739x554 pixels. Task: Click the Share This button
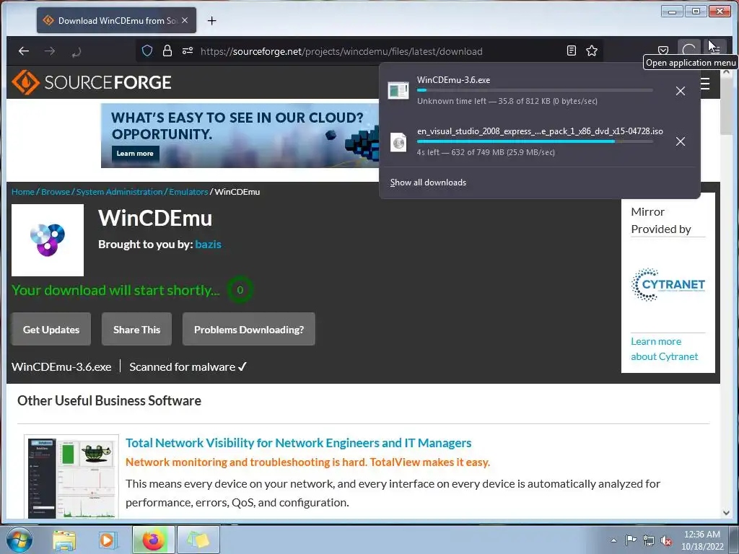(x=136, y=329)
